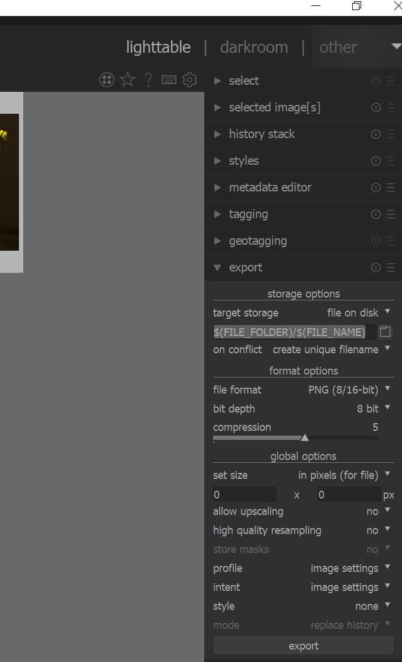Click the export button
Viewport: 402px width, 662px height.
303,646
